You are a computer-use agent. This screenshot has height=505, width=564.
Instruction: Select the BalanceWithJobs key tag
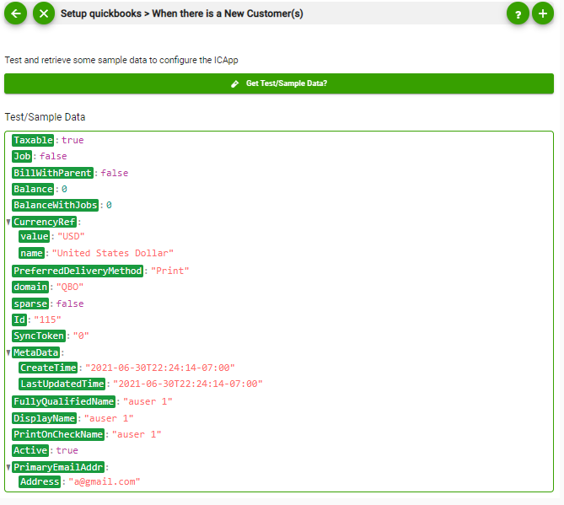tap(55, 205)
